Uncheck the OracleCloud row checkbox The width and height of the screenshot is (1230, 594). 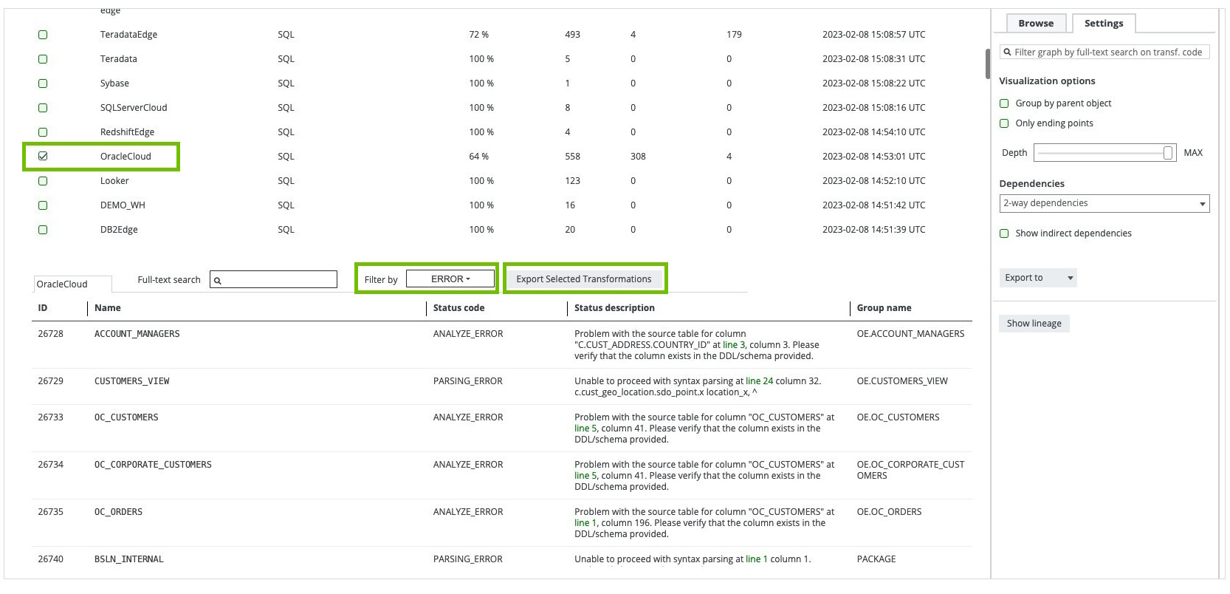coord(43,157)
